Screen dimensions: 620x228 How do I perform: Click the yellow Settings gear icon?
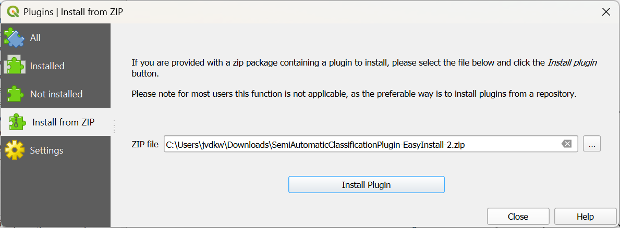(14, 150)
